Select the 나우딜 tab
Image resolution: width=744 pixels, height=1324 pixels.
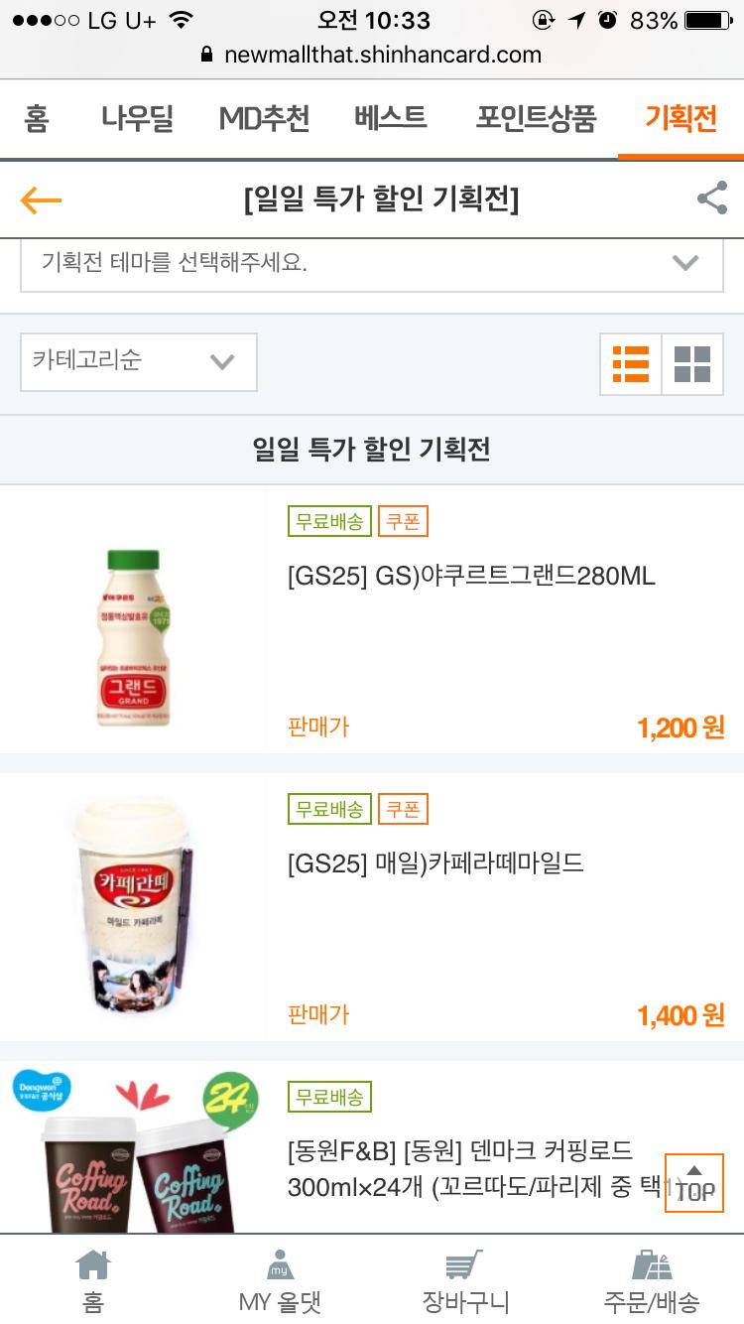[137, 119]
